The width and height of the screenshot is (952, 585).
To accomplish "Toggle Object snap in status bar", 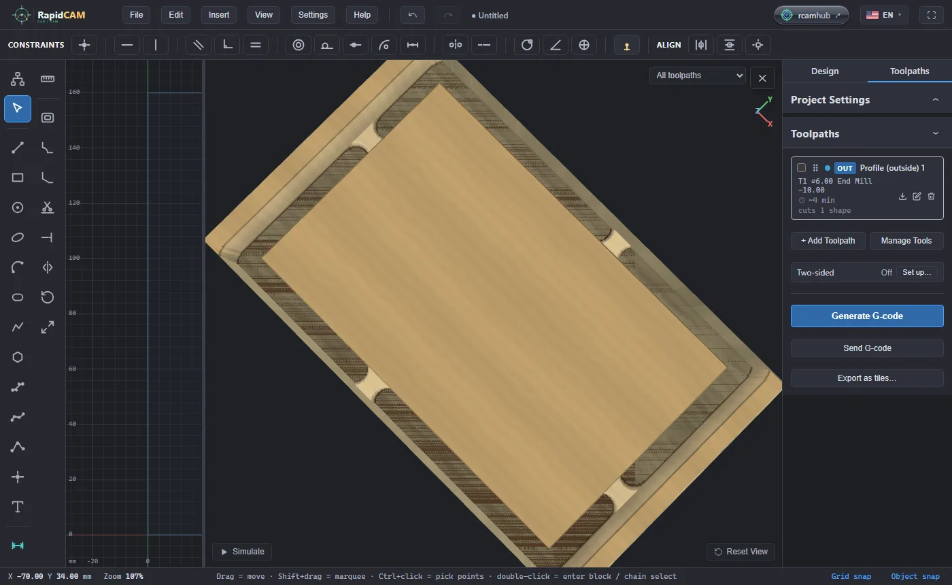I will (915, 576).
